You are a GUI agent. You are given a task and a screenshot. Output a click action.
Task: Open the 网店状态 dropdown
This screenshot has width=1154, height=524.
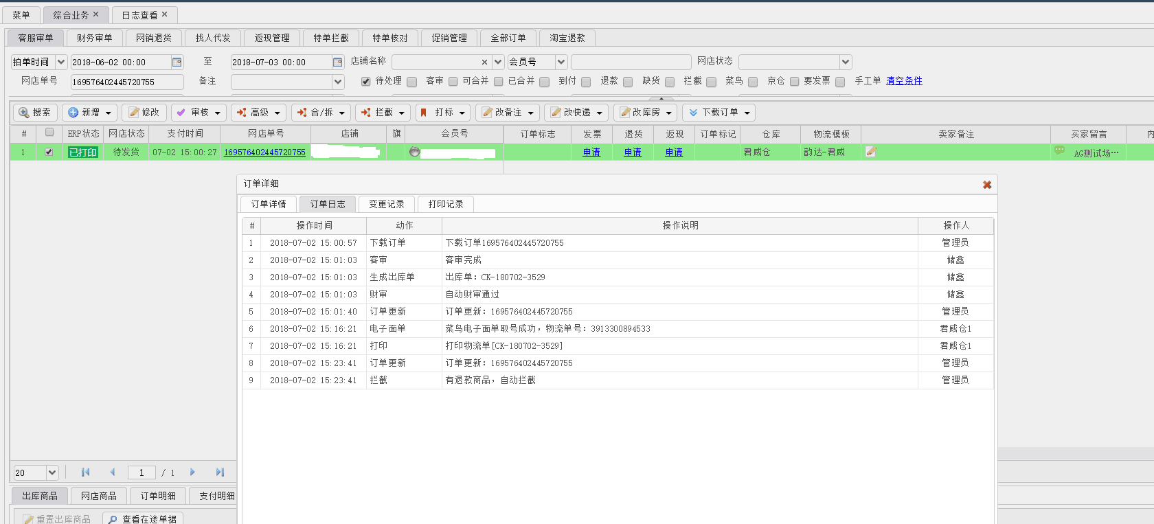click(x=846, y=62)
